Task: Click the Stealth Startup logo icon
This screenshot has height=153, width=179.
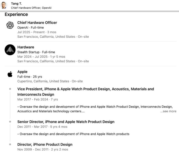Action: click(10, 50)
